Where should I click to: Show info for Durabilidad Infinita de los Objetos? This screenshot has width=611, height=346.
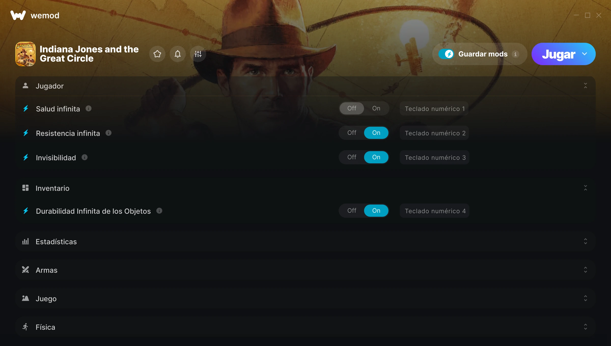(159, 211)
